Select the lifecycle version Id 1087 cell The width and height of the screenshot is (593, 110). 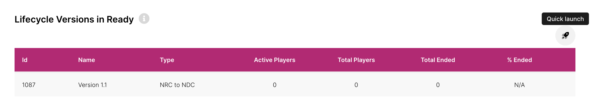click(x=29, y=85)
